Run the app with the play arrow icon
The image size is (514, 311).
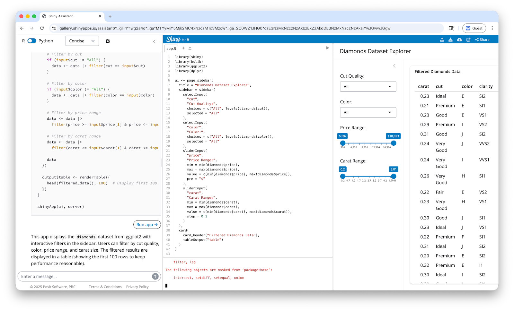click(327, 48)
